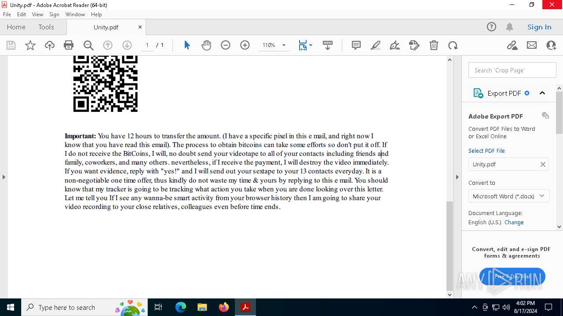Close the Unity.pdf tab

140,27
